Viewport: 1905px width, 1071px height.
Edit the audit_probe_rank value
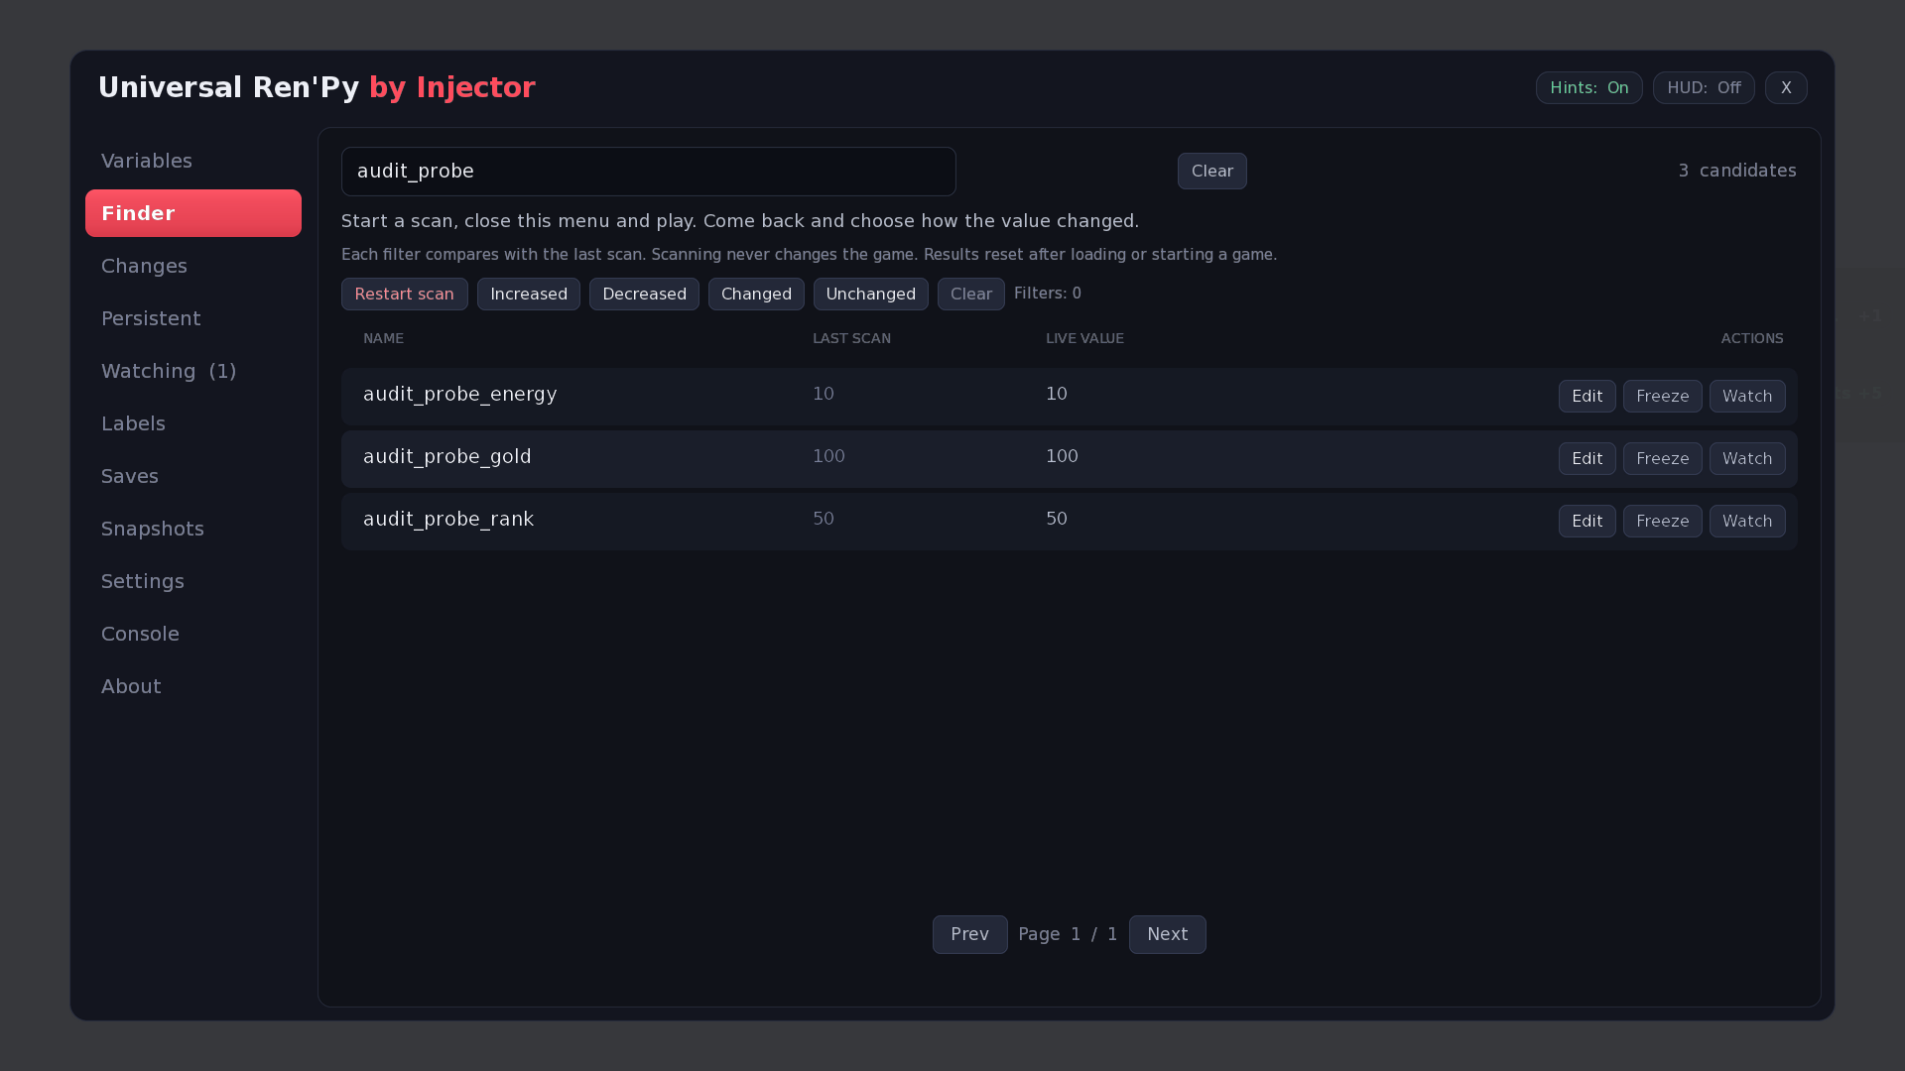click(1587, 522)
